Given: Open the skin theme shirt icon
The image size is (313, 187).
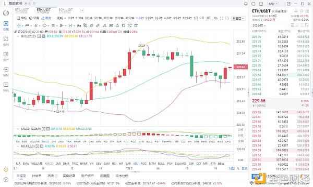Looking at the screenshot, I should point(261,4).
